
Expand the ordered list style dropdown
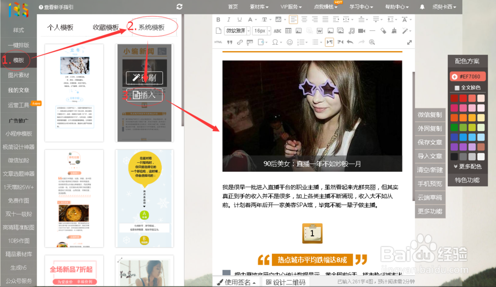pyautogui.click(x=307, y=42)
